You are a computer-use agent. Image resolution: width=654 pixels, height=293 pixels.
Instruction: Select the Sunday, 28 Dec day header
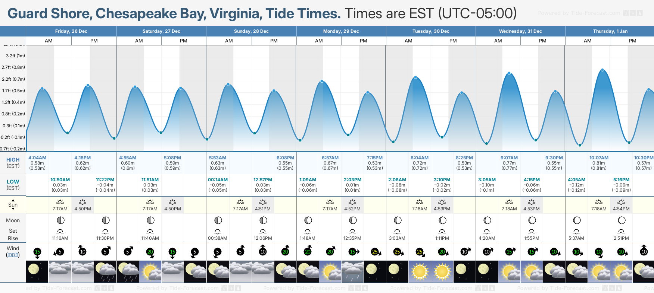251,31
